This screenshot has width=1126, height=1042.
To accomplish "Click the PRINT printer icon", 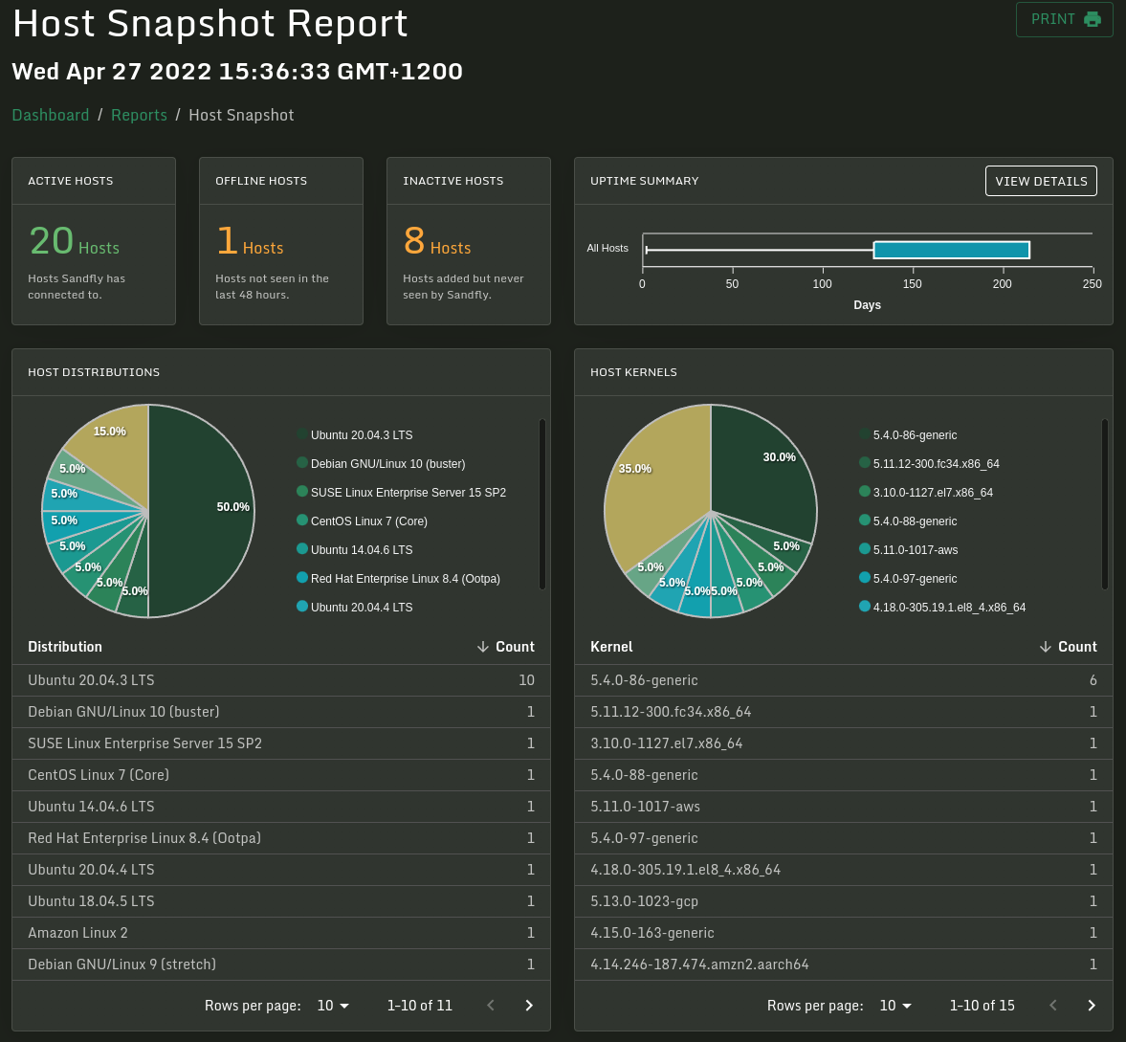I will [1092, 19].
